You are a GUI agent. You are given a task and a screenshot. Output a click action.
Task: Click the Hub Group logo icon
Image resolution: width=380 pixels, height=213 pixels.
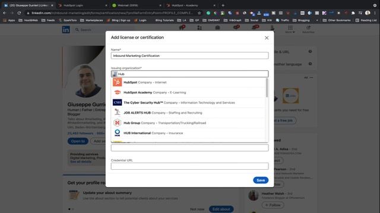coord(117,123)
